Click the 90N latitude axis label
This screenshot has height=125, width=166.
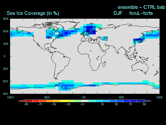[x=5, y=19]
